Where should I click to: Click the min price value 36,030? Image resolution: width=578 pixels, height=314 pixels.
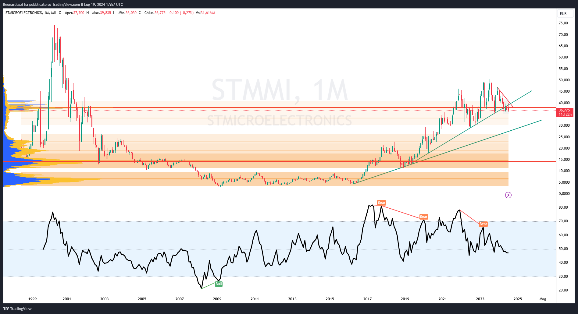coord(131,13)
